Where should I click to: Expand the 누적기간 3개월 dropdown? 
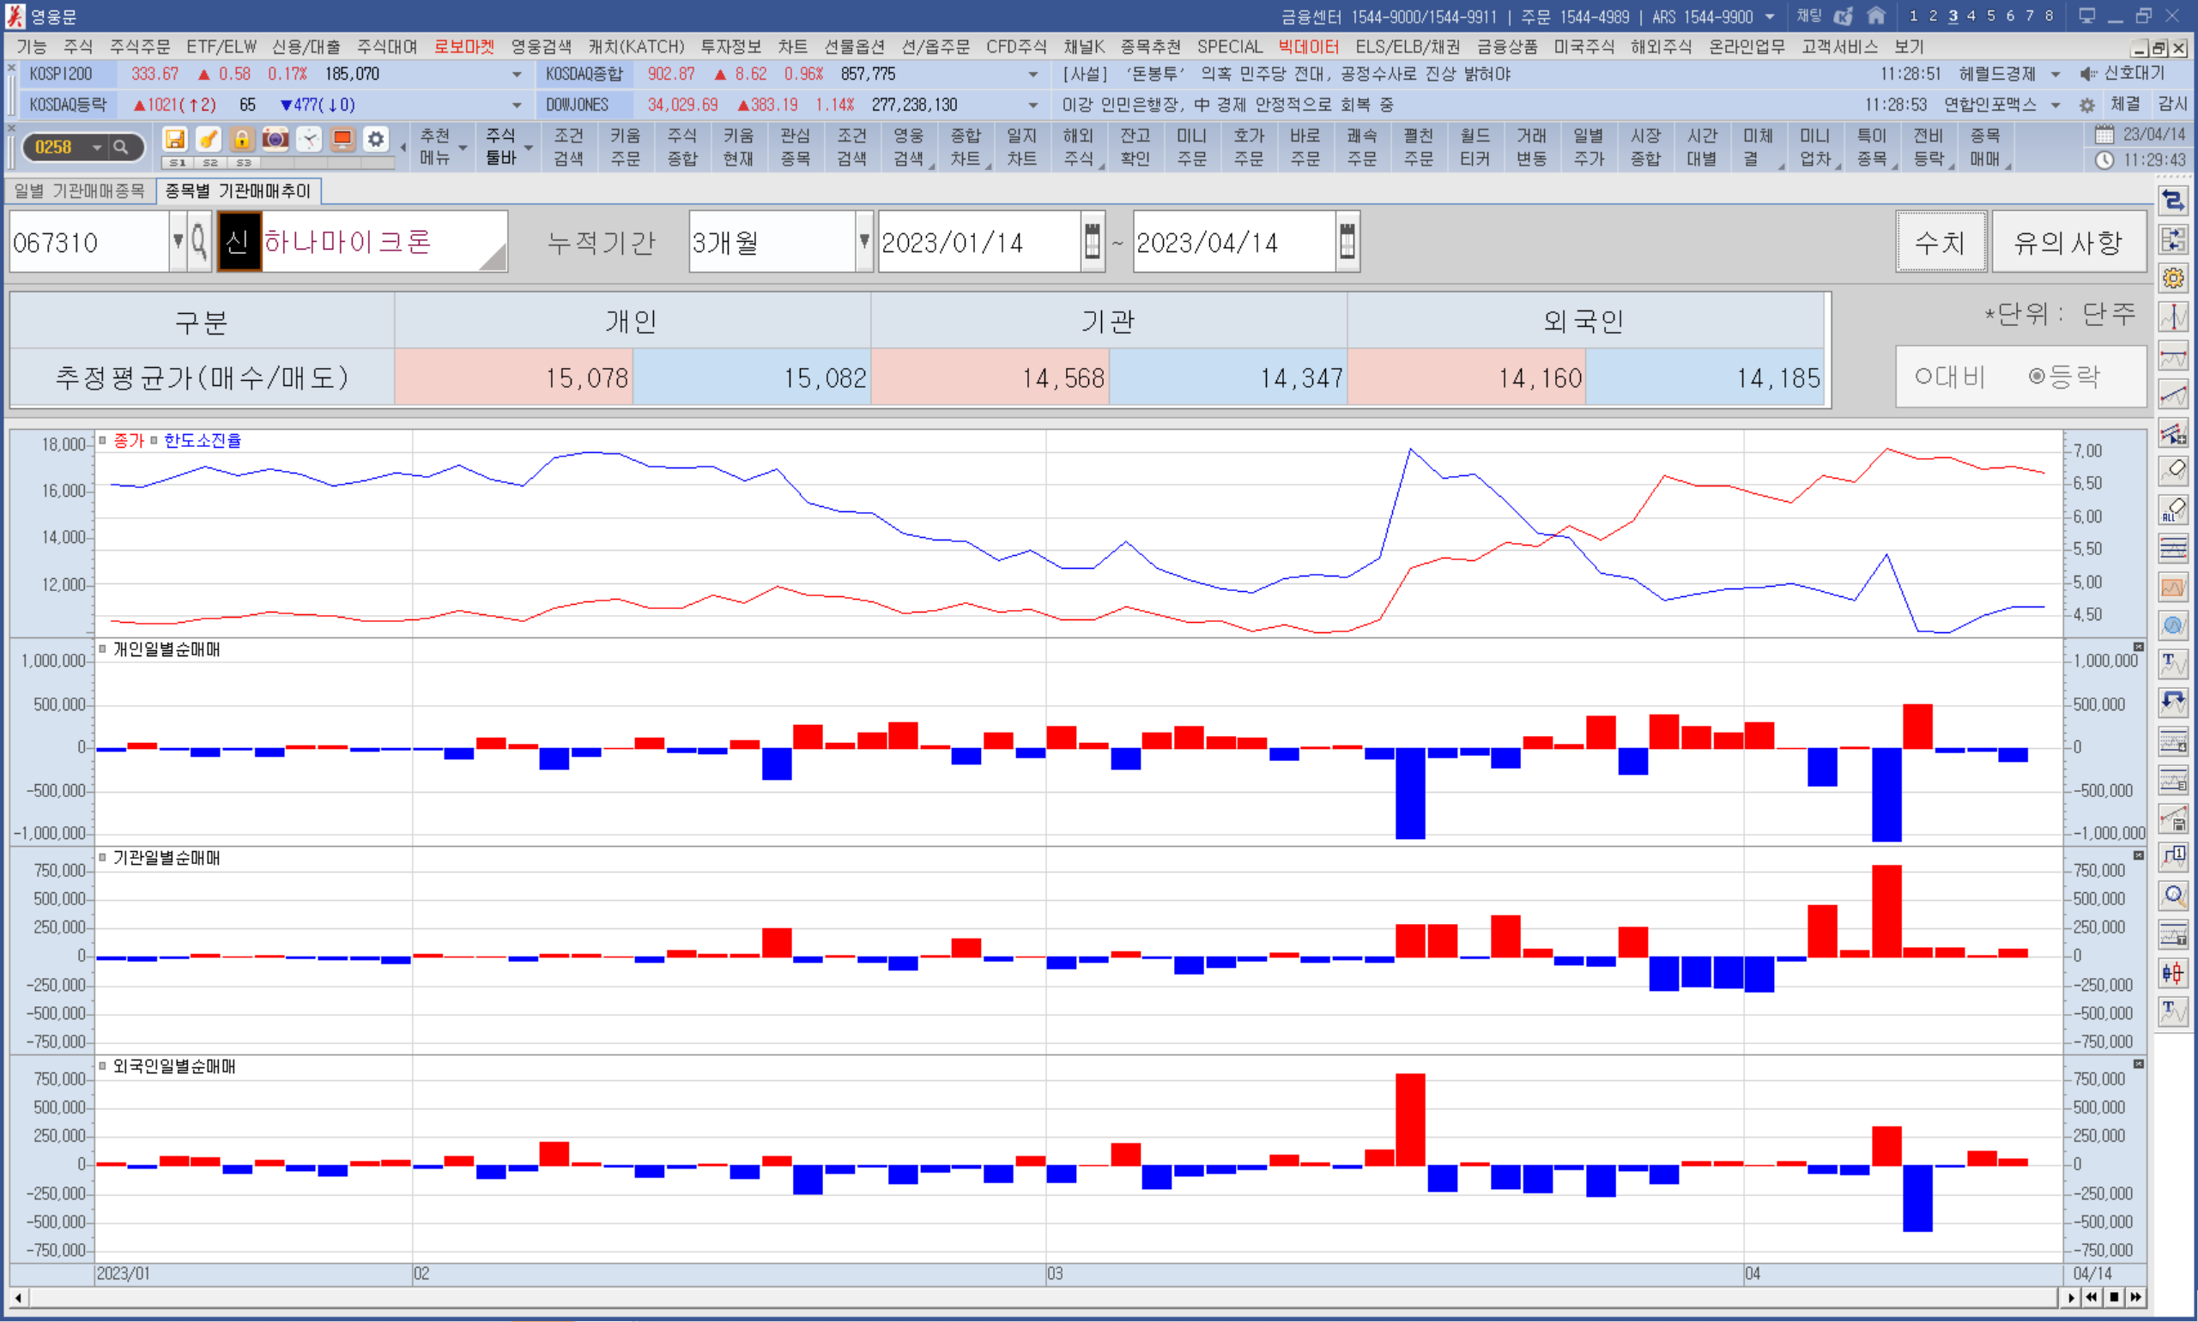tap(863, 241)
